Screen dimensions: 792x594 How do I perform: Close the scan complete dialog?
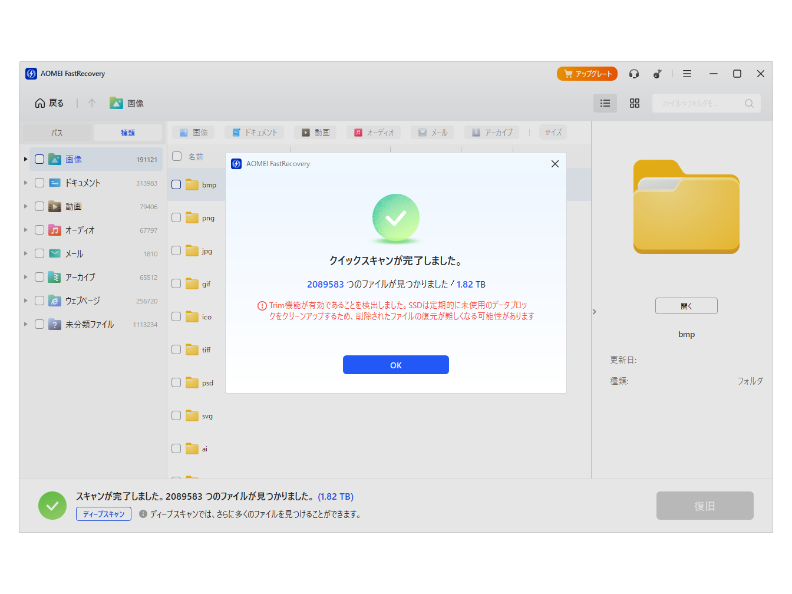point(555,164)
